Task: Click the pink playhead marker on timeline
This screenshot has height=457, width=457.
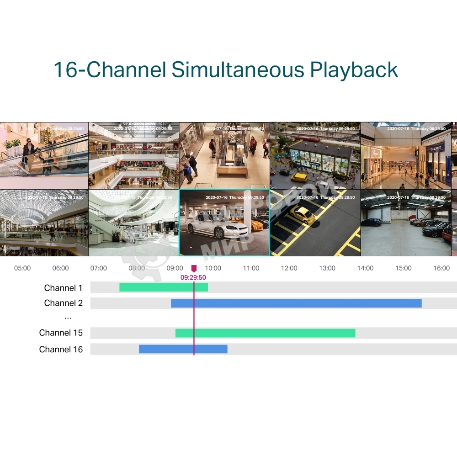Action: point(194,268)
